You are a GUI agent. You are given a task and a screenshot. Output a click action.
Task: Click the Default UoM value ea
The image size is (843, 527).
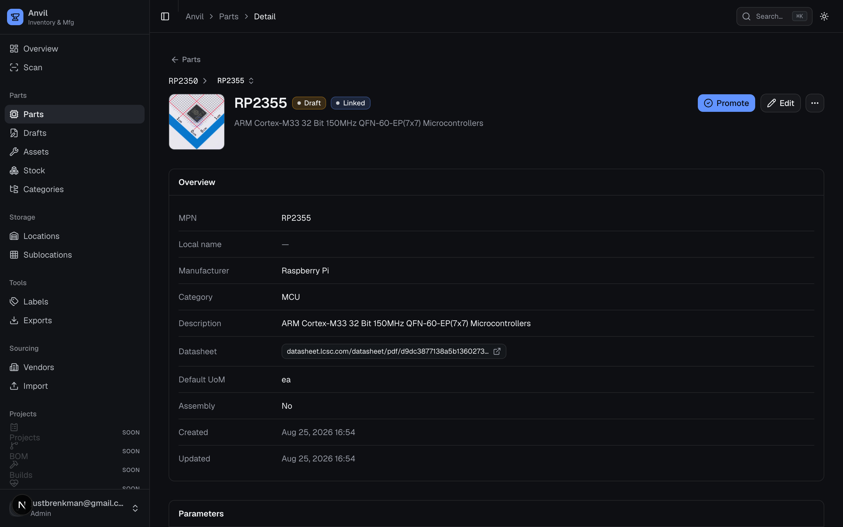[x=286, y=379]
